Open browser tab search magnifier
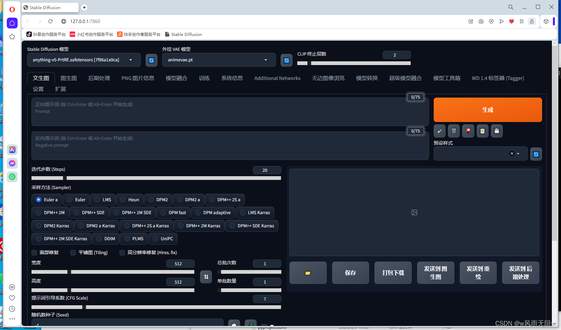The width and height of the screenshot is (561, 330). (x=511, y=7)
